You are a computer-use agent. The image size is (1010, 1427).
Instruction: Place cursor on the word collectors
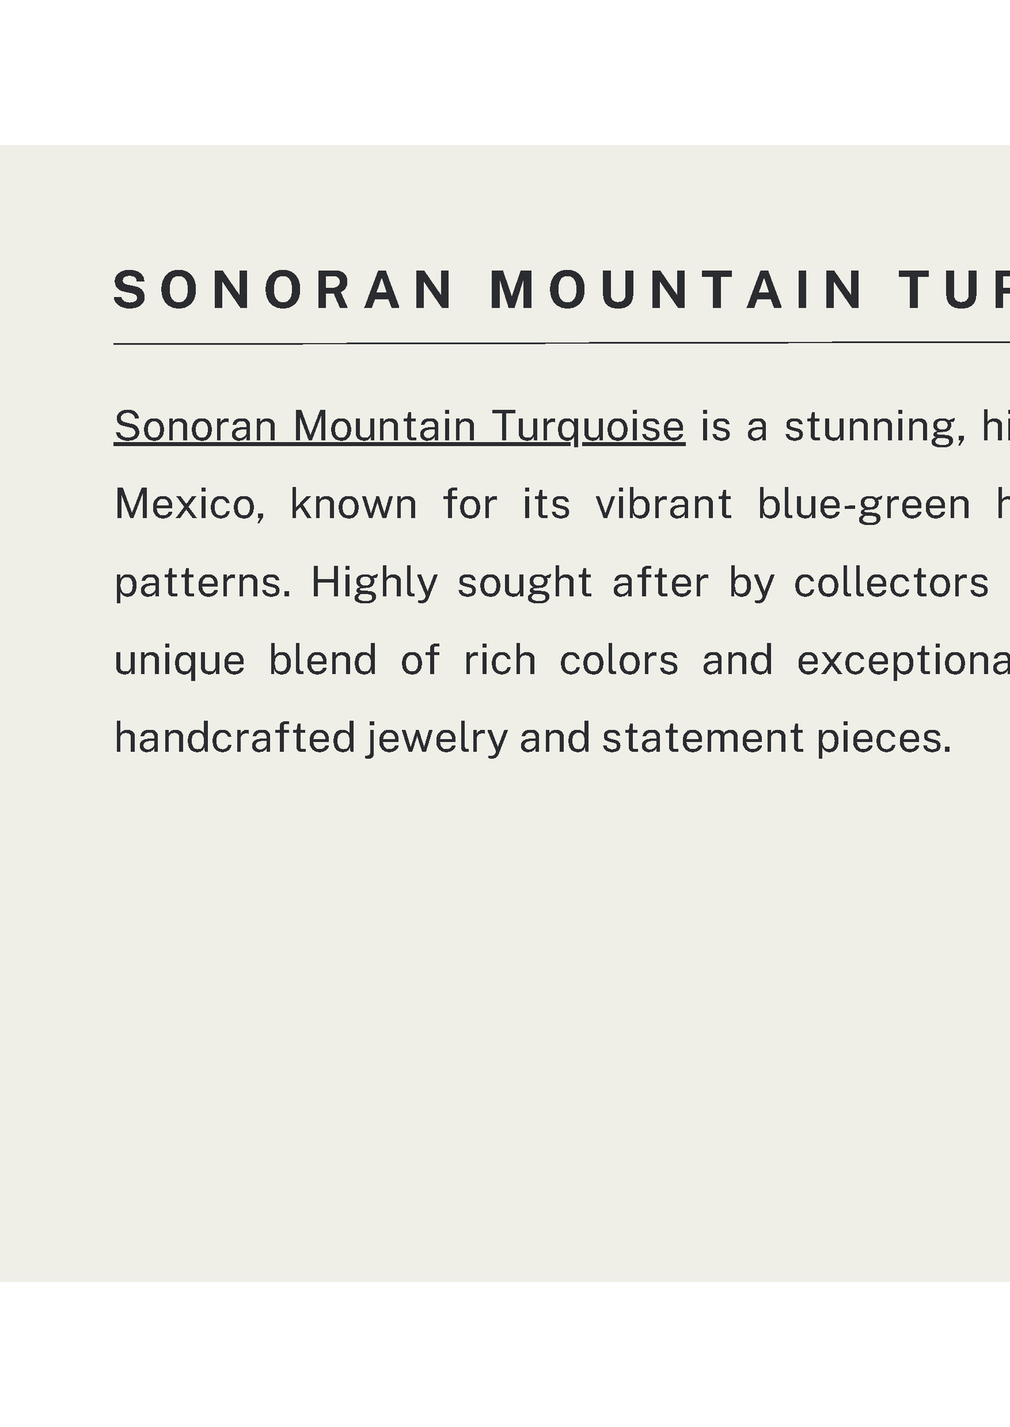[x=890, y=583]
